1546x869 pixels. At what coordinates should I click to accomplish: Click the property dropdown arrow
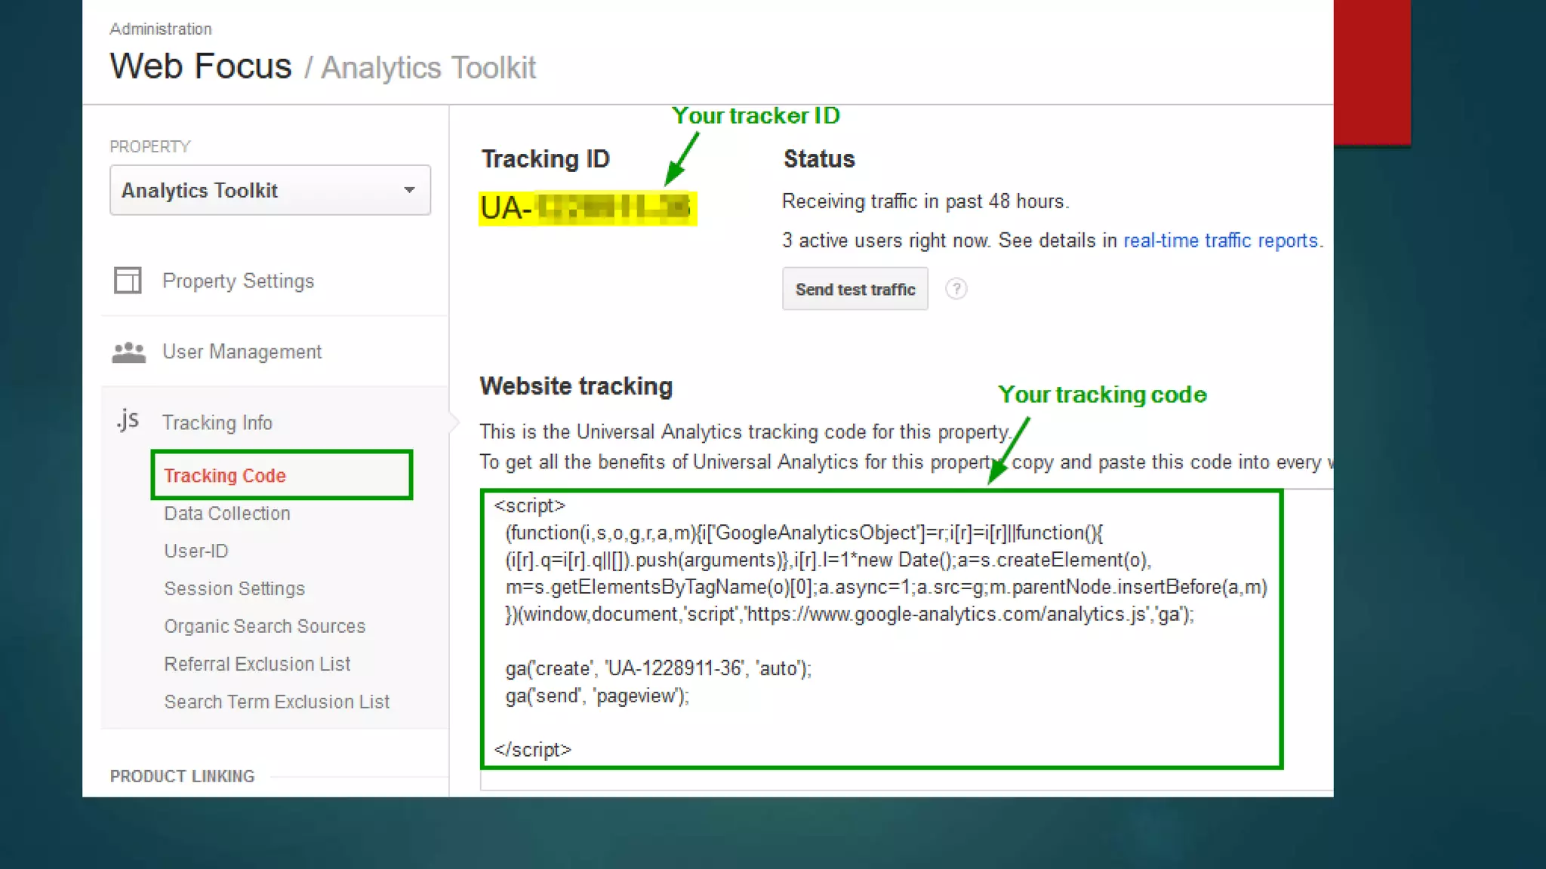409,190
